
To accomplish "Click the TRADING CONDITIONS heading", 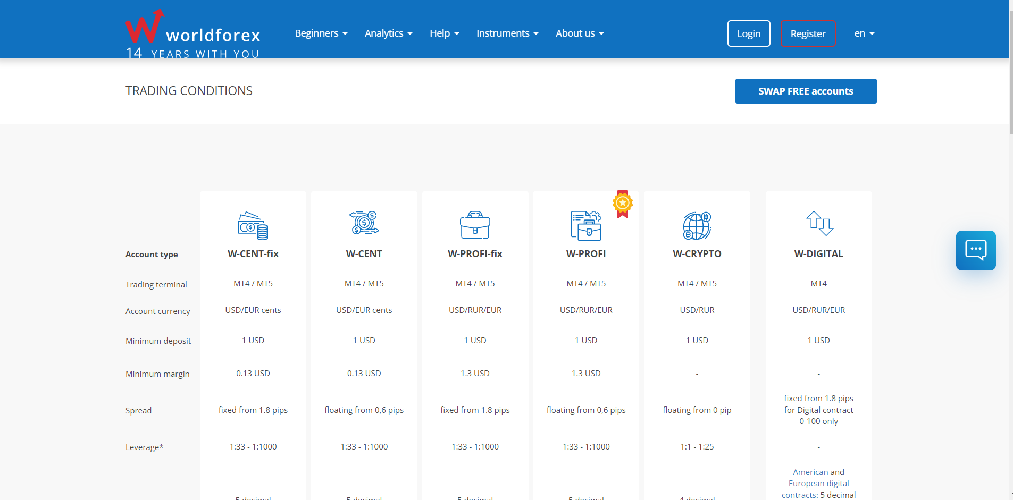I will point(189,91).
